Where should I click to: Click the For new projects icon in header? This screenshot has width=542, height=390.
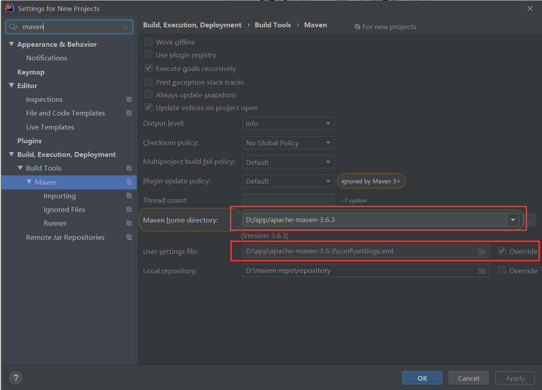click(x=357, y=27)
